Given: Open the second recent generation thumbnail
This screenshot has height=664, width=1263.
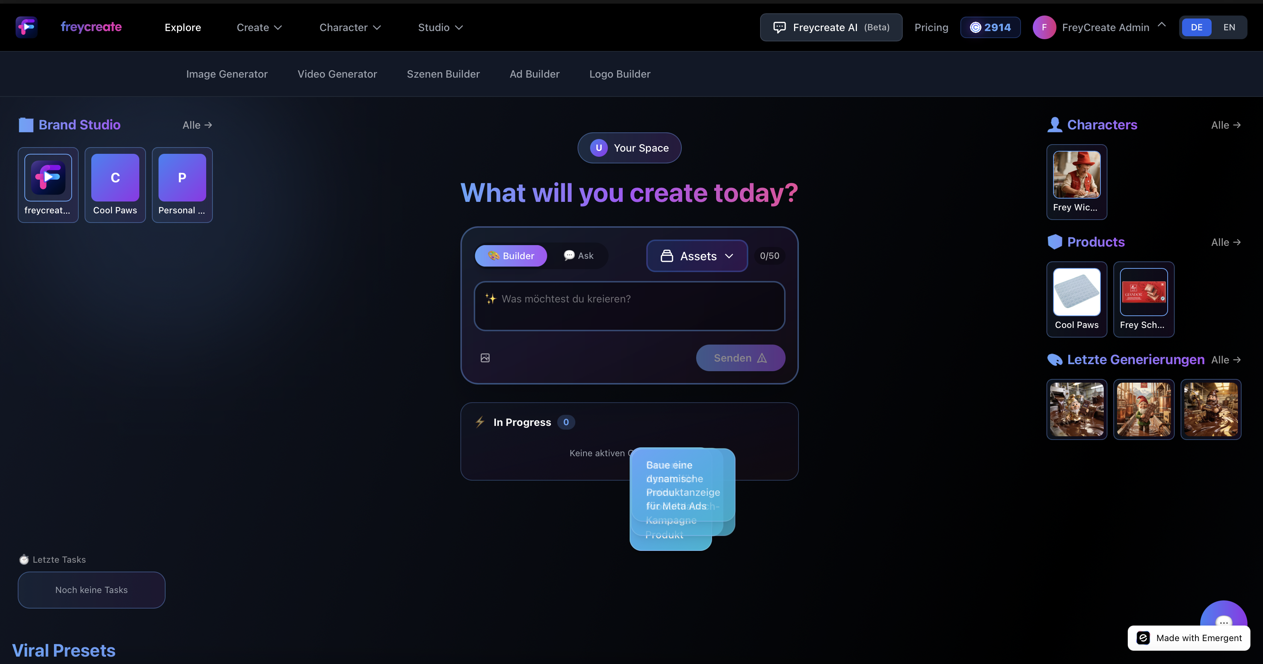Looking at the screenshot, I should click(1144, 410).
